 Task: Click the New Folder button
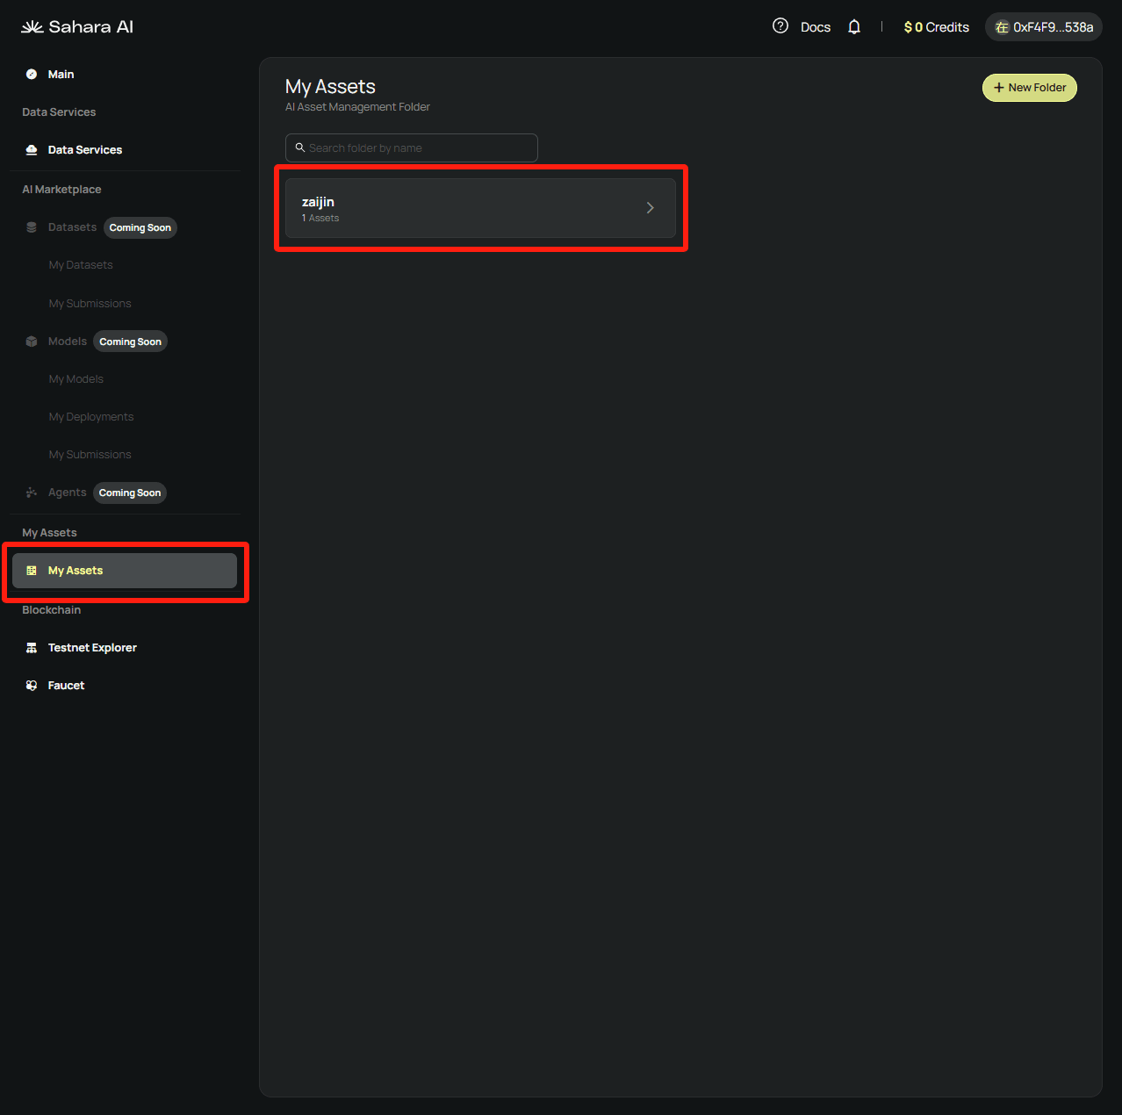click(1029, 88)
